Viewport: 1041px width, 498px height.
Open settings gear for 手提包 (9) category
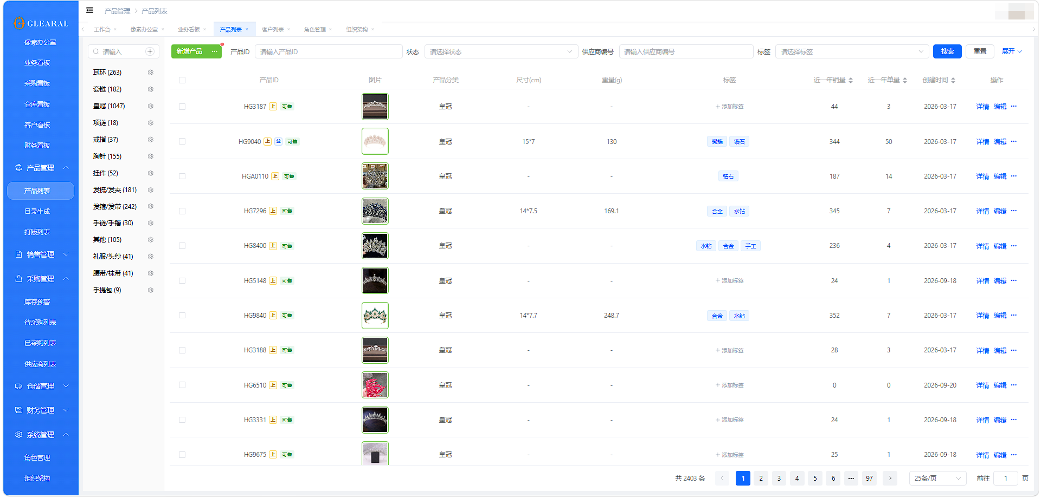pyautogui.click(x=151, y=290)
